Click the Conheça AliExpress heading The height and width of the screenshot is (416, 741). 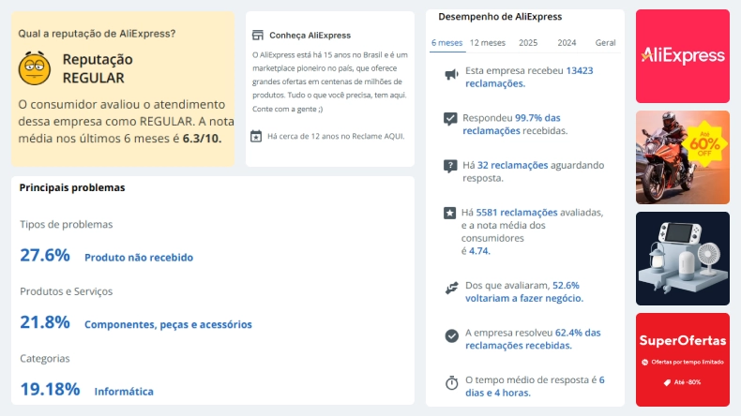(310, 36)
